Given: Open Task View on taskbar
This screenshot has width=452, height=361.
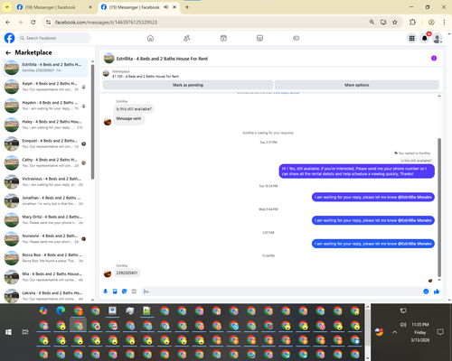Looking at the screenshot, I should tap(25, 332).
